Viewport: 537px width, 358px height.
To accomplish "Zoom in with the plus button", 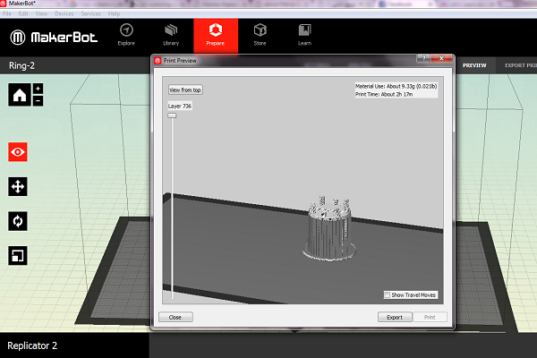I will (x=38, y=89).
